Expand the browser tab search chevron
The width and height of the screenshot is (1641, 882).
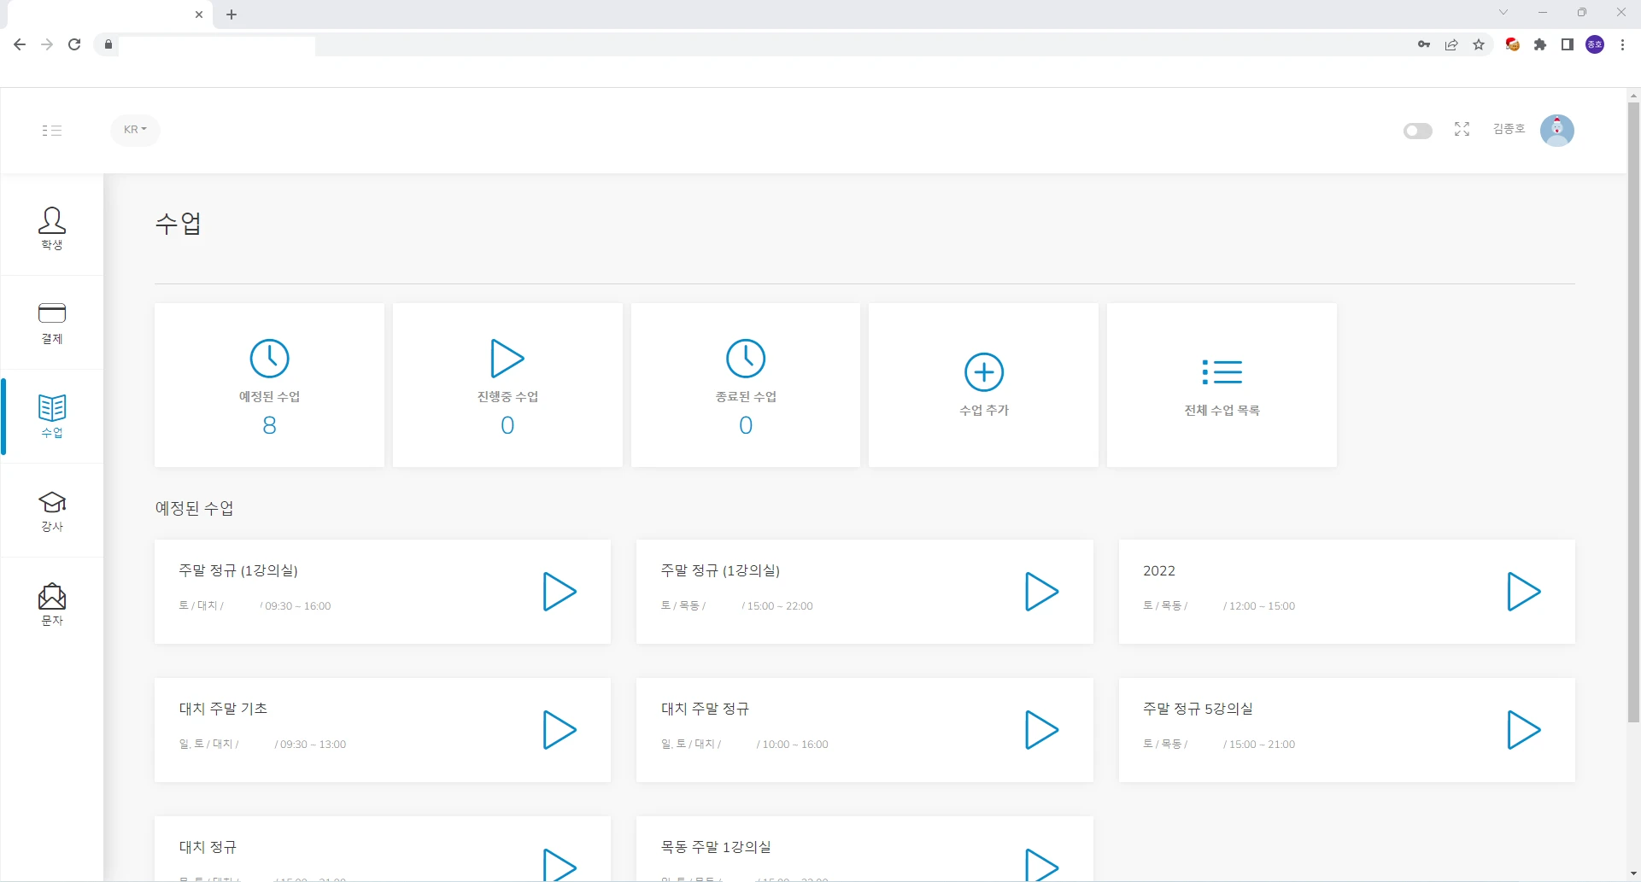[x=1503, y=12]
